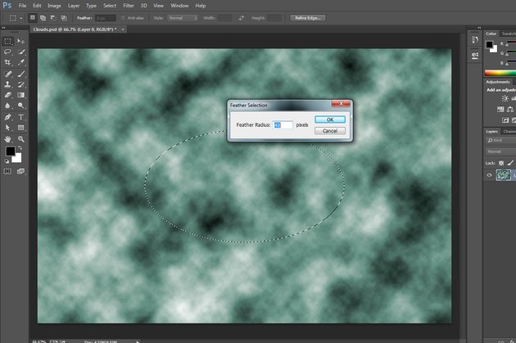Toggle Quick Mask mode
The width and height of the screenshot is (516, 343).
coord(7,171)
